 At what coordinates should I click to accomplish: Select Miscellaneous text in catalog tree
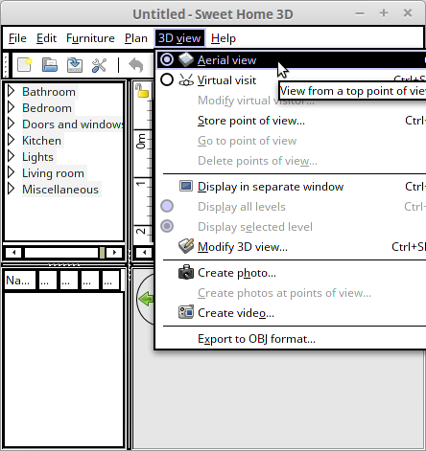(60, 190)
